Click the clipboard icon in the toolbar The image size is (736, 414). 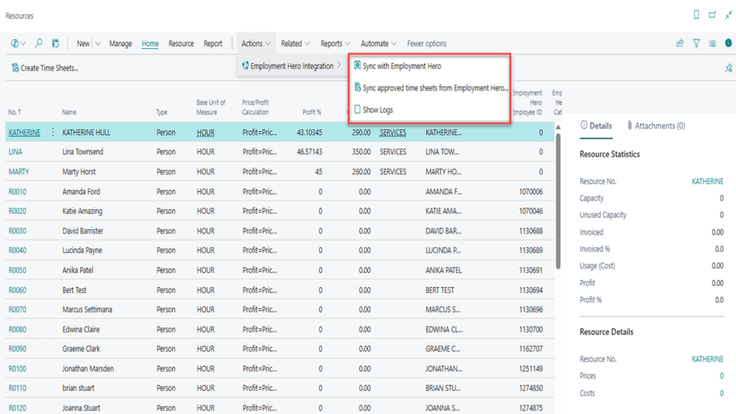point(55,43)
